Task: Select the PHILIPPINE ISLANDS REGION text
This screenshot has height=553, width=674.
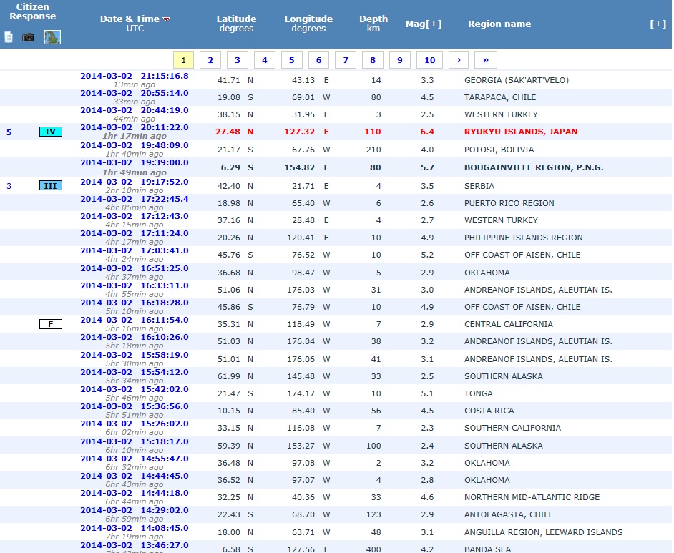Action: click(524, 238)
